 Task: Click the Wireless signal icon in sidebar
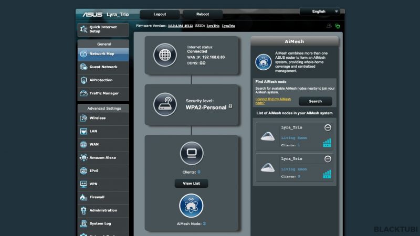tap(83, 118)
